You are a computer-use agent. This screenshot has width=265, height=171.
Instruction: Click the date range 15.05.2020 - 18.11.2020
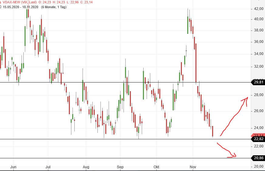click(20, 7)
